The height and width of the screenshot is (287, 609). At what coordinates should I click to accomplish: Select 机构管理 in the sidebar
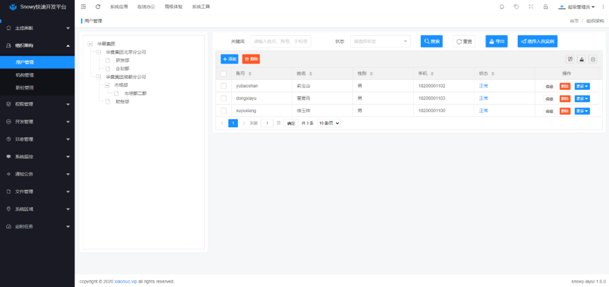click(25, 75)
